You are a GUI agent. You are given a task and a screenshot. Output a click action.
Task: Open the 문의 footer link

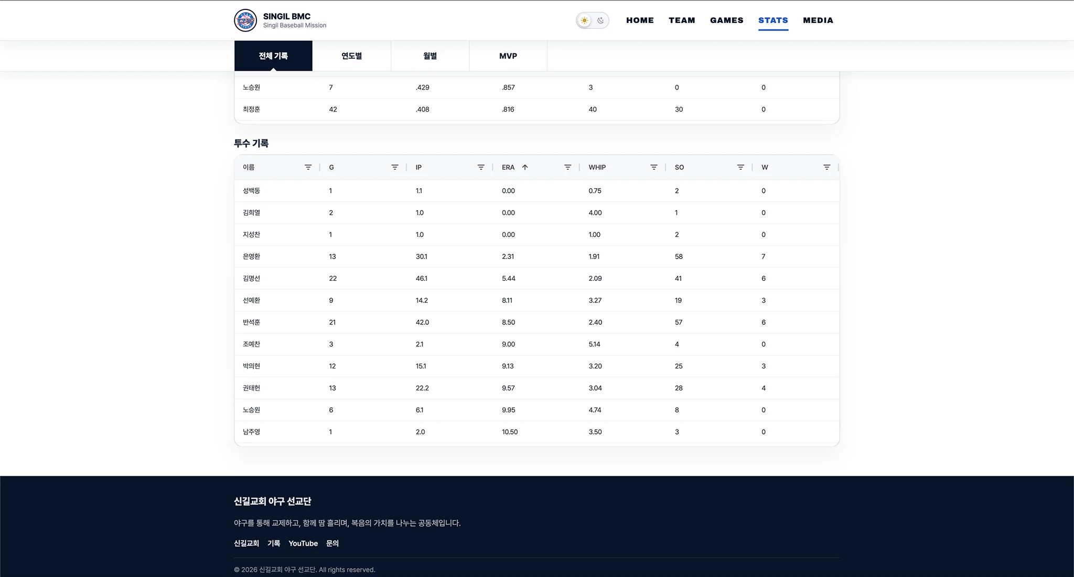[x=332, y=543]
